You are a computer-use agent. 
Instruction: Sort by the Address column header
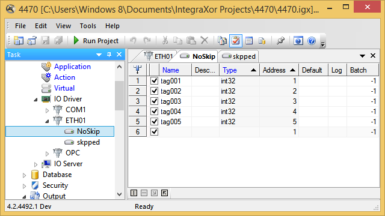[279, 70]
